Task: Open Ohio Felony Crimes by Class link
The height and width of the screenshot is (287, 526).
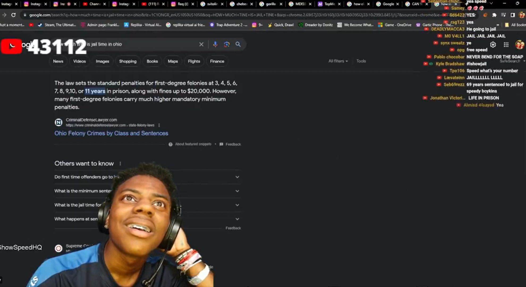Action: click(111, 133)
